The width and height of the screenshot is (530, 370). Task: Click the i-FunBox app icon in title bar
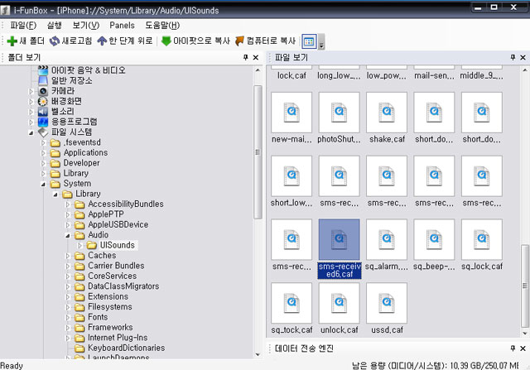5,11
